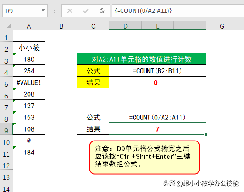Select cell showing =COUNT(0/A2:A11) in row 8
244x192 pixels.
point(157,117)
